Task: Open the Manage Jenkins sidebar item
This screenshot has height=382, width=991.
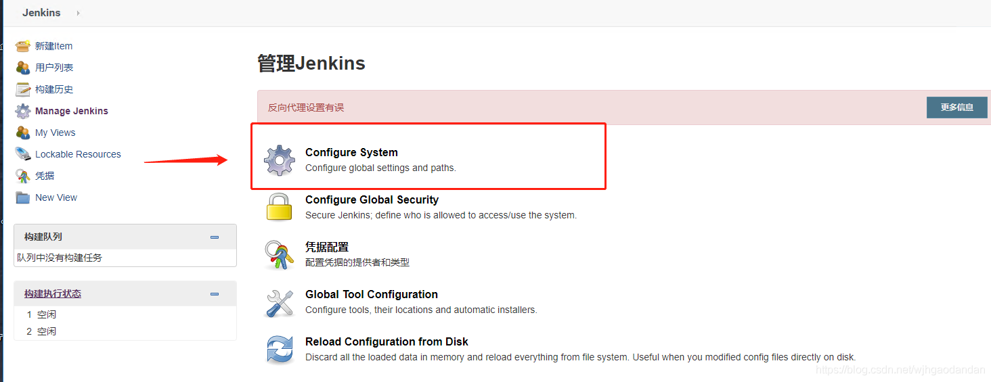Action: click(71, 111)
